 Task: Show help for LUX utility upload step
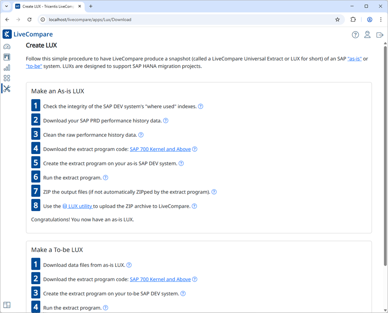194,206
